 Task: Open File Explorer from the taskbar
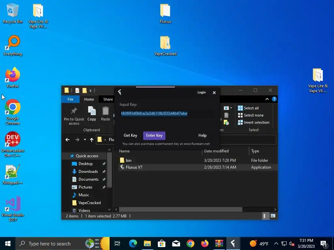(x=147, y=243)
